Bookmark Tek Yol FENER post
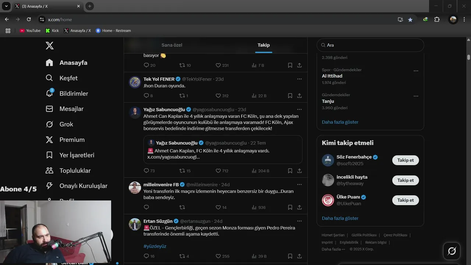The width and height of the screenshot is (471, 265). [290, 96]
